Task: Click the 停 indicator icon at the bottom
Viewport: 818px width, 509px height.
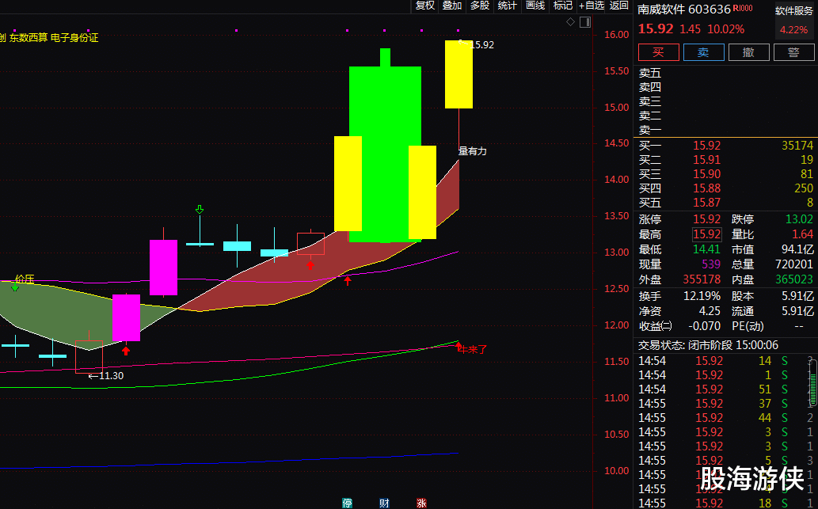Action: 347,503
